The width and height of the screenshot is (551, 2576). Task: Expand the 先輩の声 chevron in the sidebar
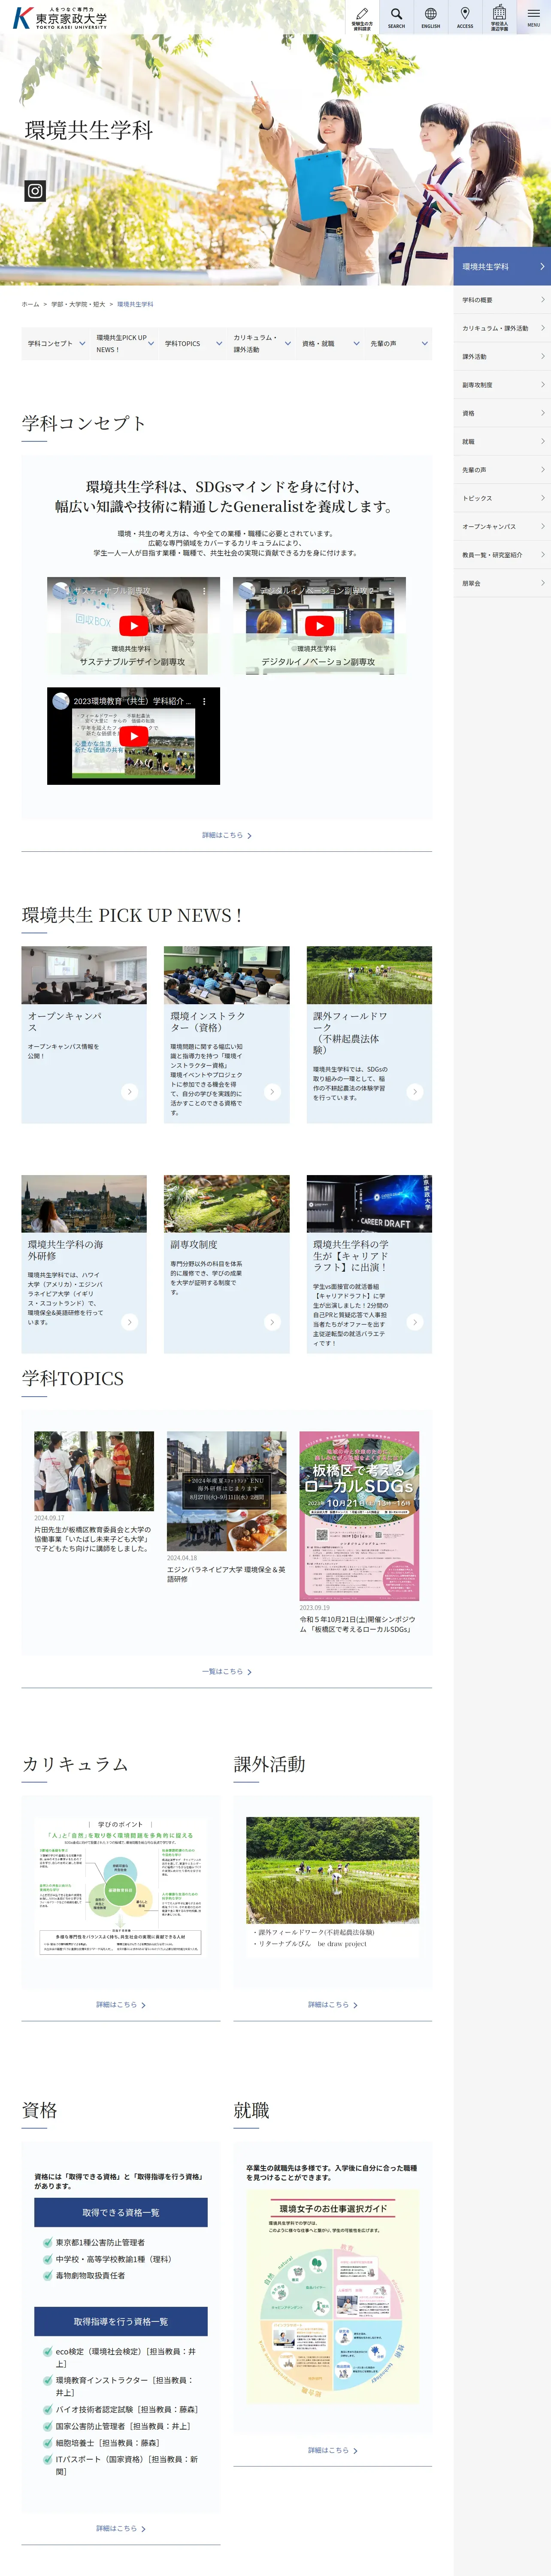[543, 470]
